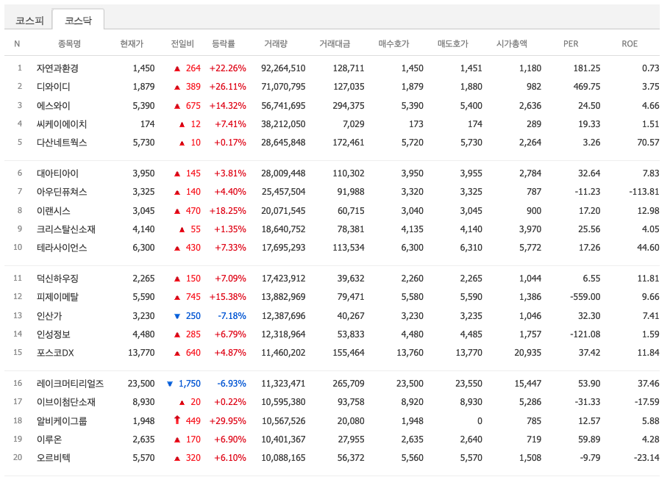Open the 디와이디 stock page
This screenshot has width=670, height=477.
[53, 87]
